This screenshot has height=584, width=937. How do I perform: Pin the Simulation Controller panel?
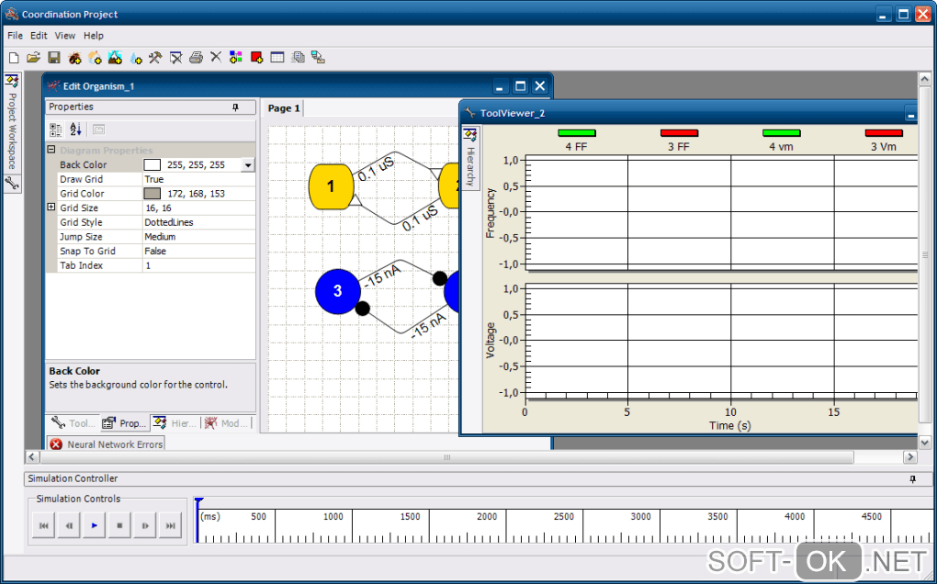point(912,479)
